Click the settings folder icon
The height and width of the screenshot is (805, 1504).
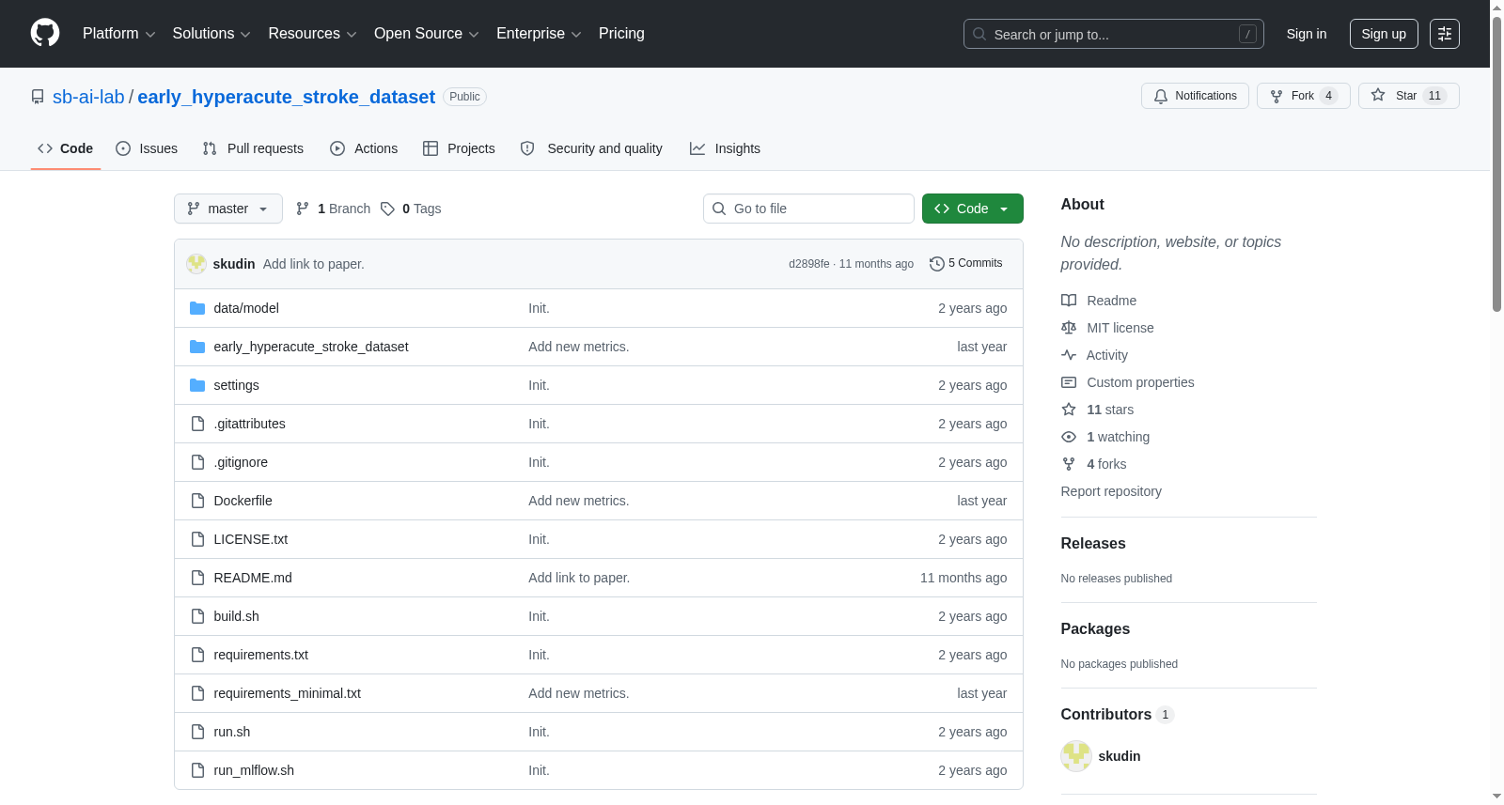tap(197, 385)
